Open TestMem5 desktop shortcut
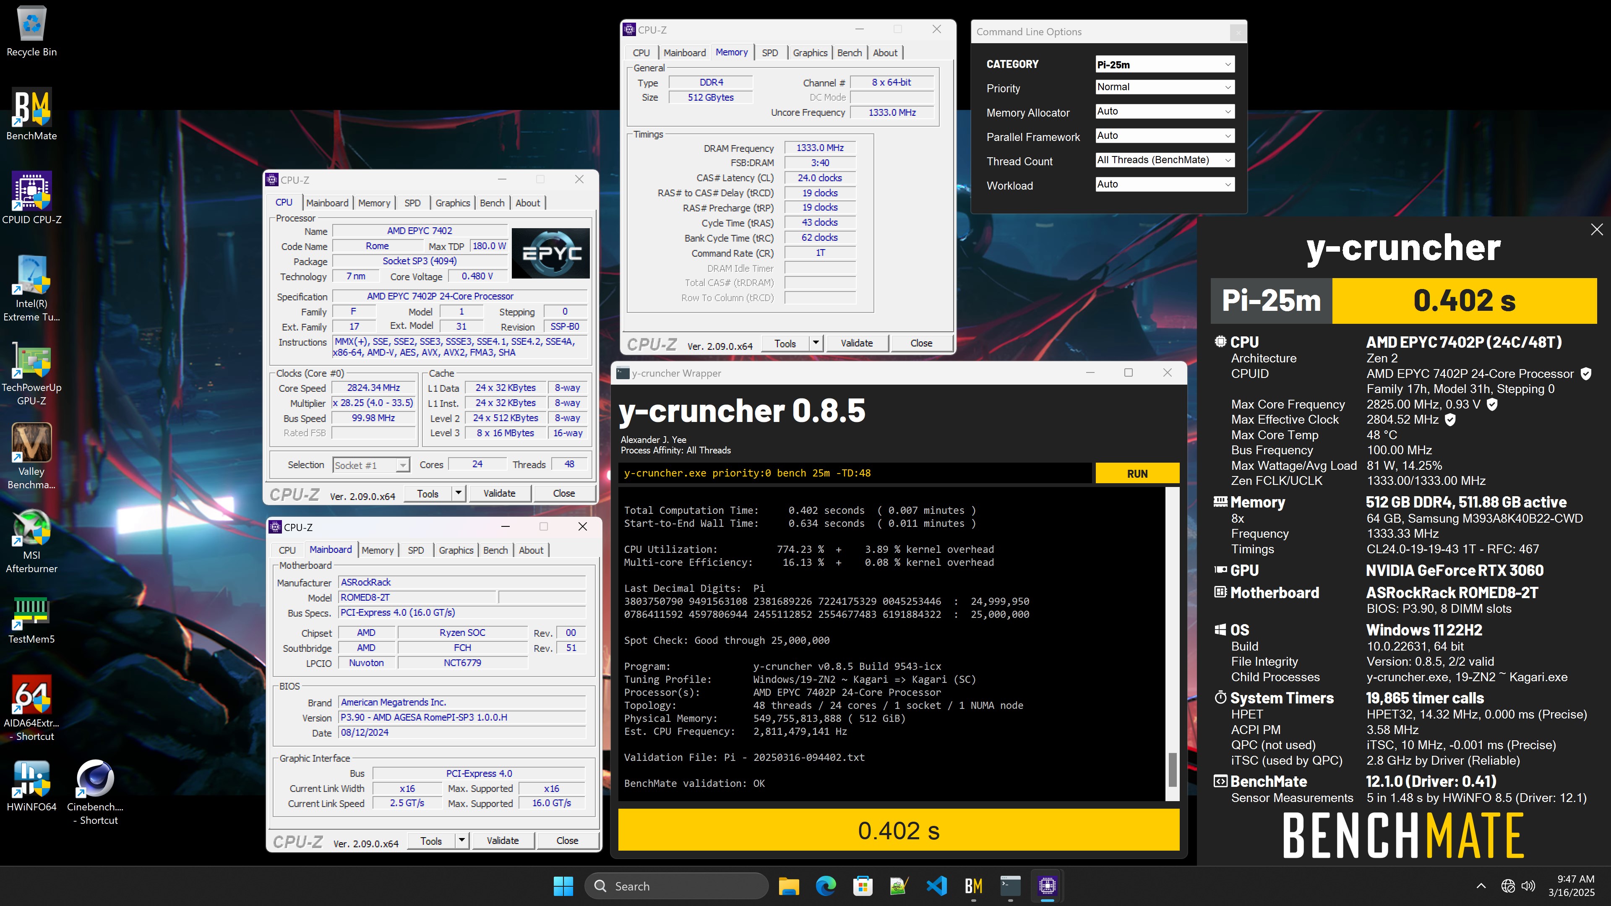 coord(31,619)
